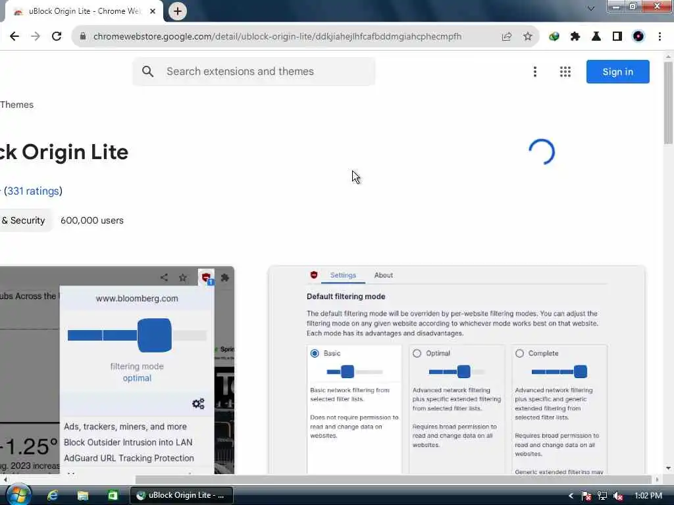674x505 pixels.
Task: Open the Extensions puzzle piece menu
Action: click(x=575, y=37)
